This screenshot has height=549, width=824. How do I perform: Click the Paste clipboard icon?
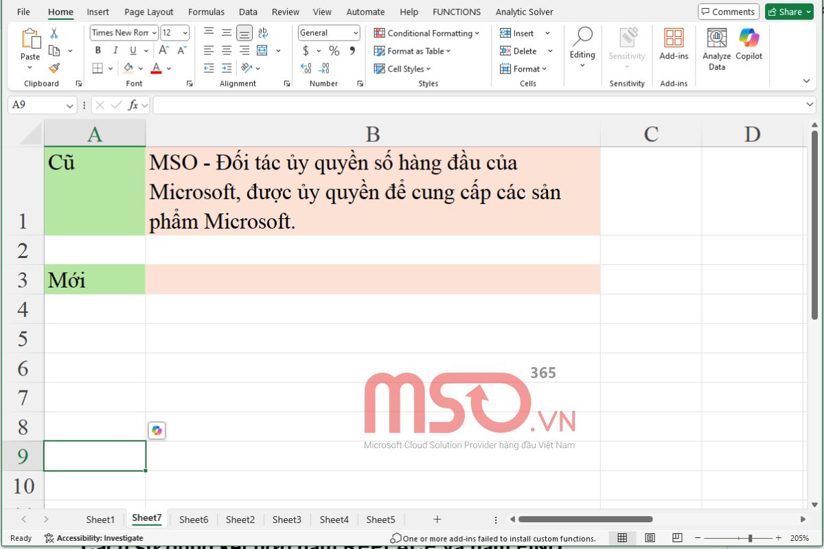point(30,39)
